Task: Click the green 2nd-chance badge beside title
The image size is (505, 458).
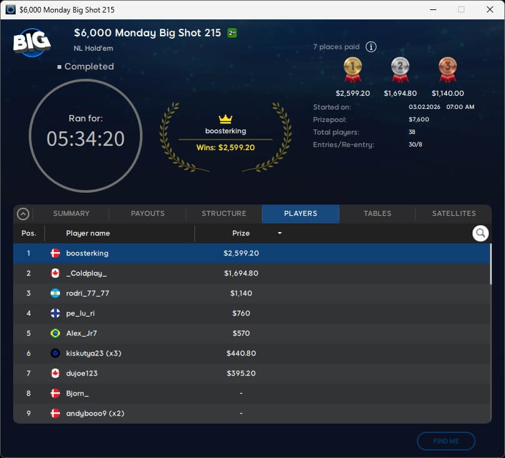Action: coord(232,33)
